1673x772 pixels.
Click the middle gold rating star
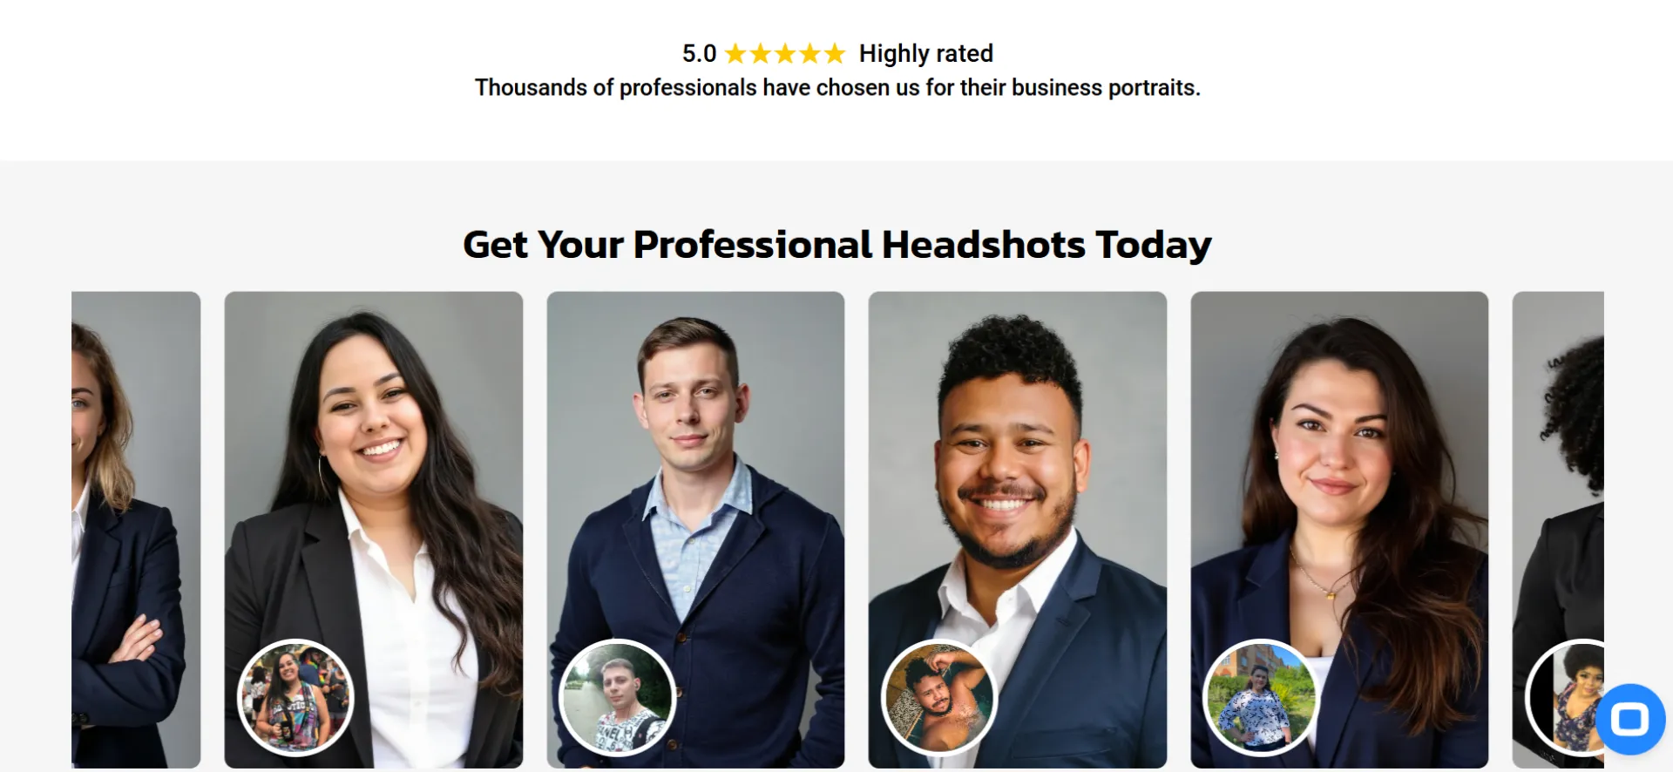coord(785,54)
